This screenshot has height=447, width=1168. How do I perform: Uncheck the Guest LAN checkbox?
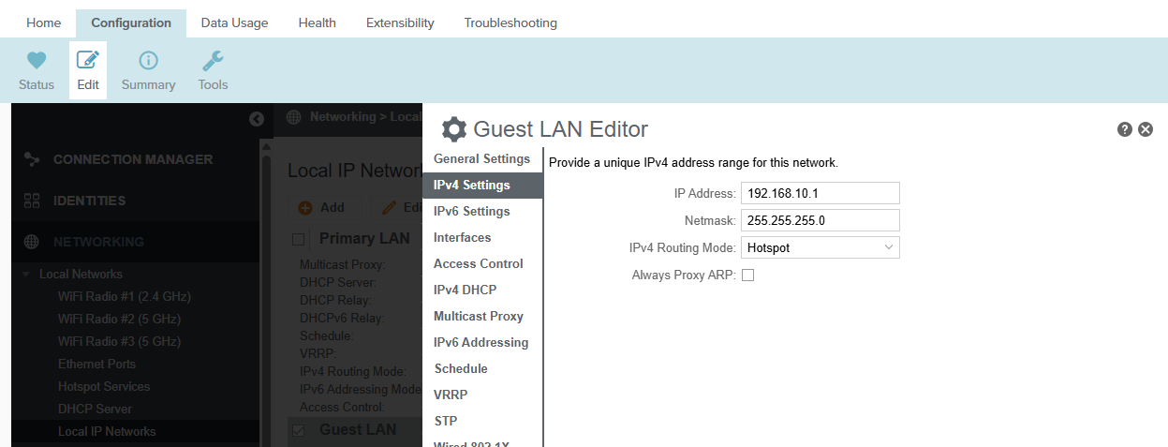[x=299, y=430]
